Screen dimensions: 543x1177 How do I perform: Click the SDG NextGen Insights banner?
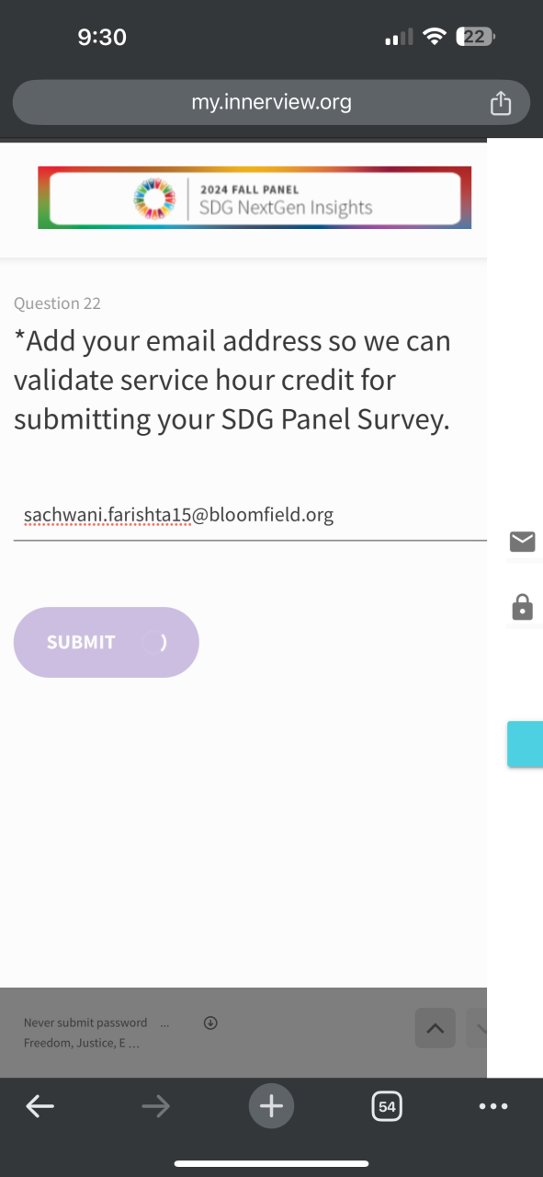click(255, 198)
